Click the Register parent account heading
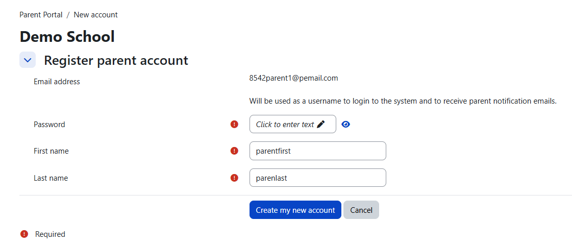572x245 pixels. [x=116, y=60]
